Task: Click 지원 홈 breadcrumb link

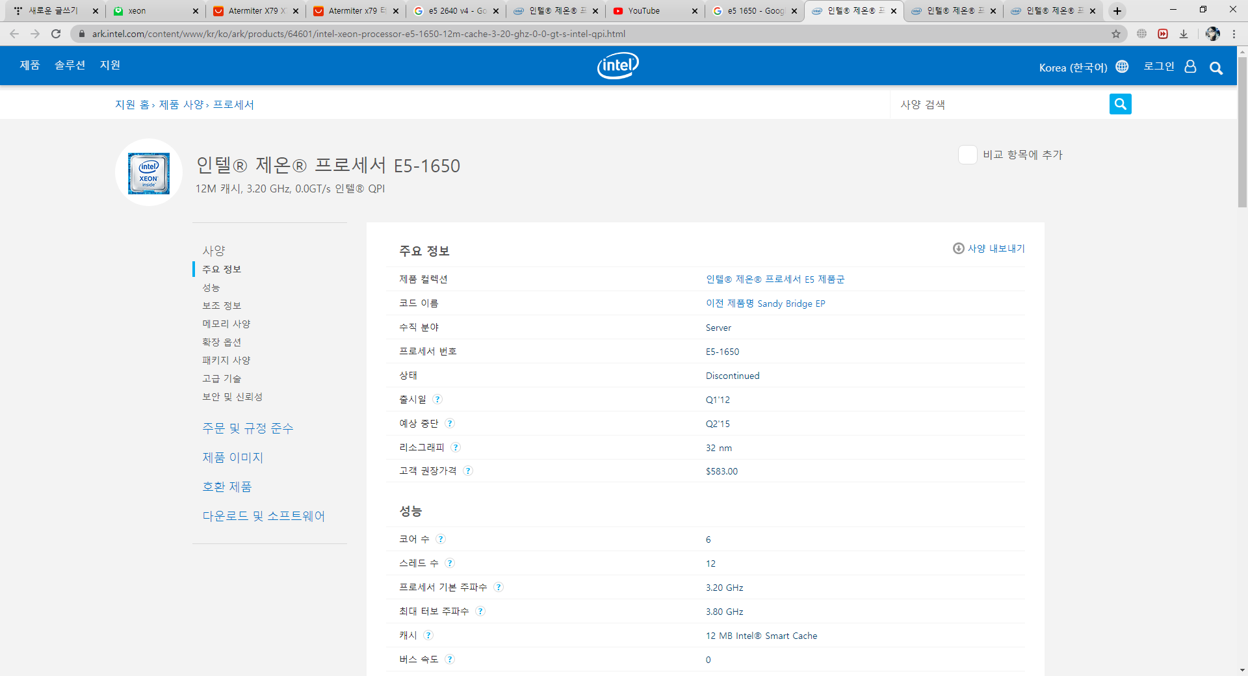Action: coord(132,105)
